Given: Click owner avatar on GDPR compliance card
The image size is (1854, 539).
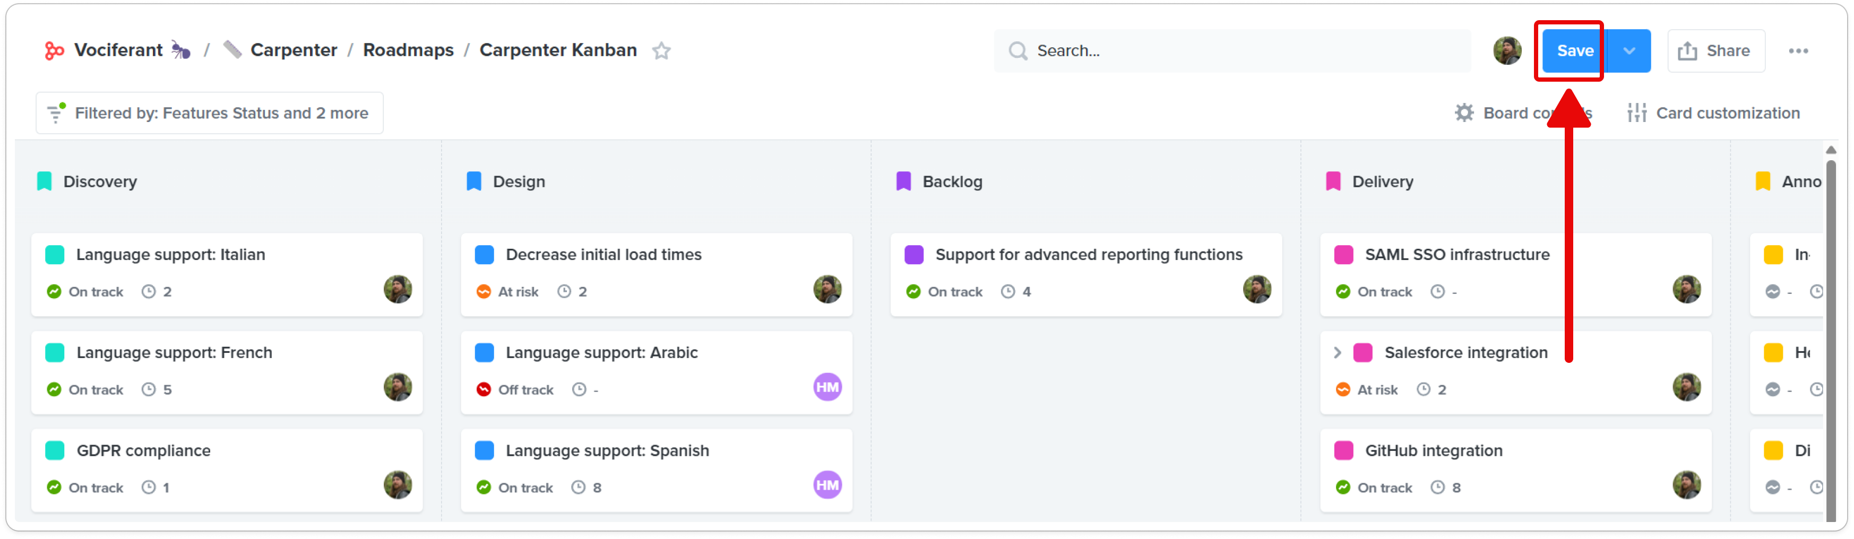Looking at the screenshot, I should click(397, 485).
